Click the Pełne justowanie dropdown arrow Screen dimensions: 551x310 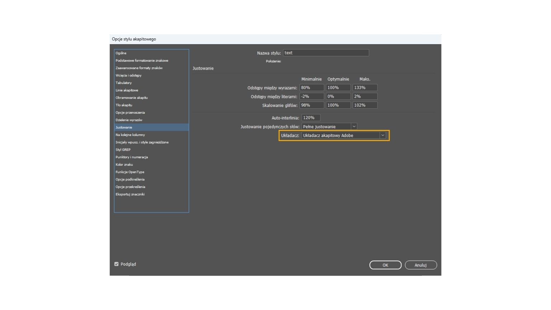[x=354, y=126]
